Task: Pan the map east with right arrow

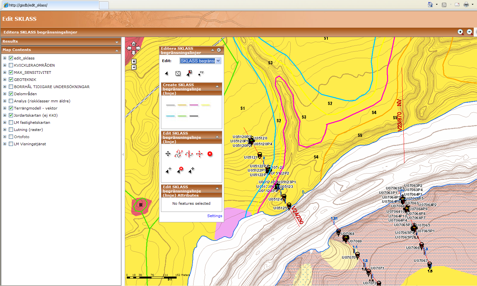Action: coord(138,48)
